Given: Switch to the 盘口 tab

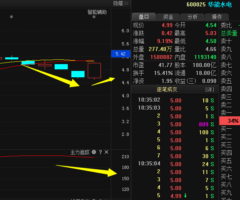Looking at the screenshot, I should click(144, 17).
